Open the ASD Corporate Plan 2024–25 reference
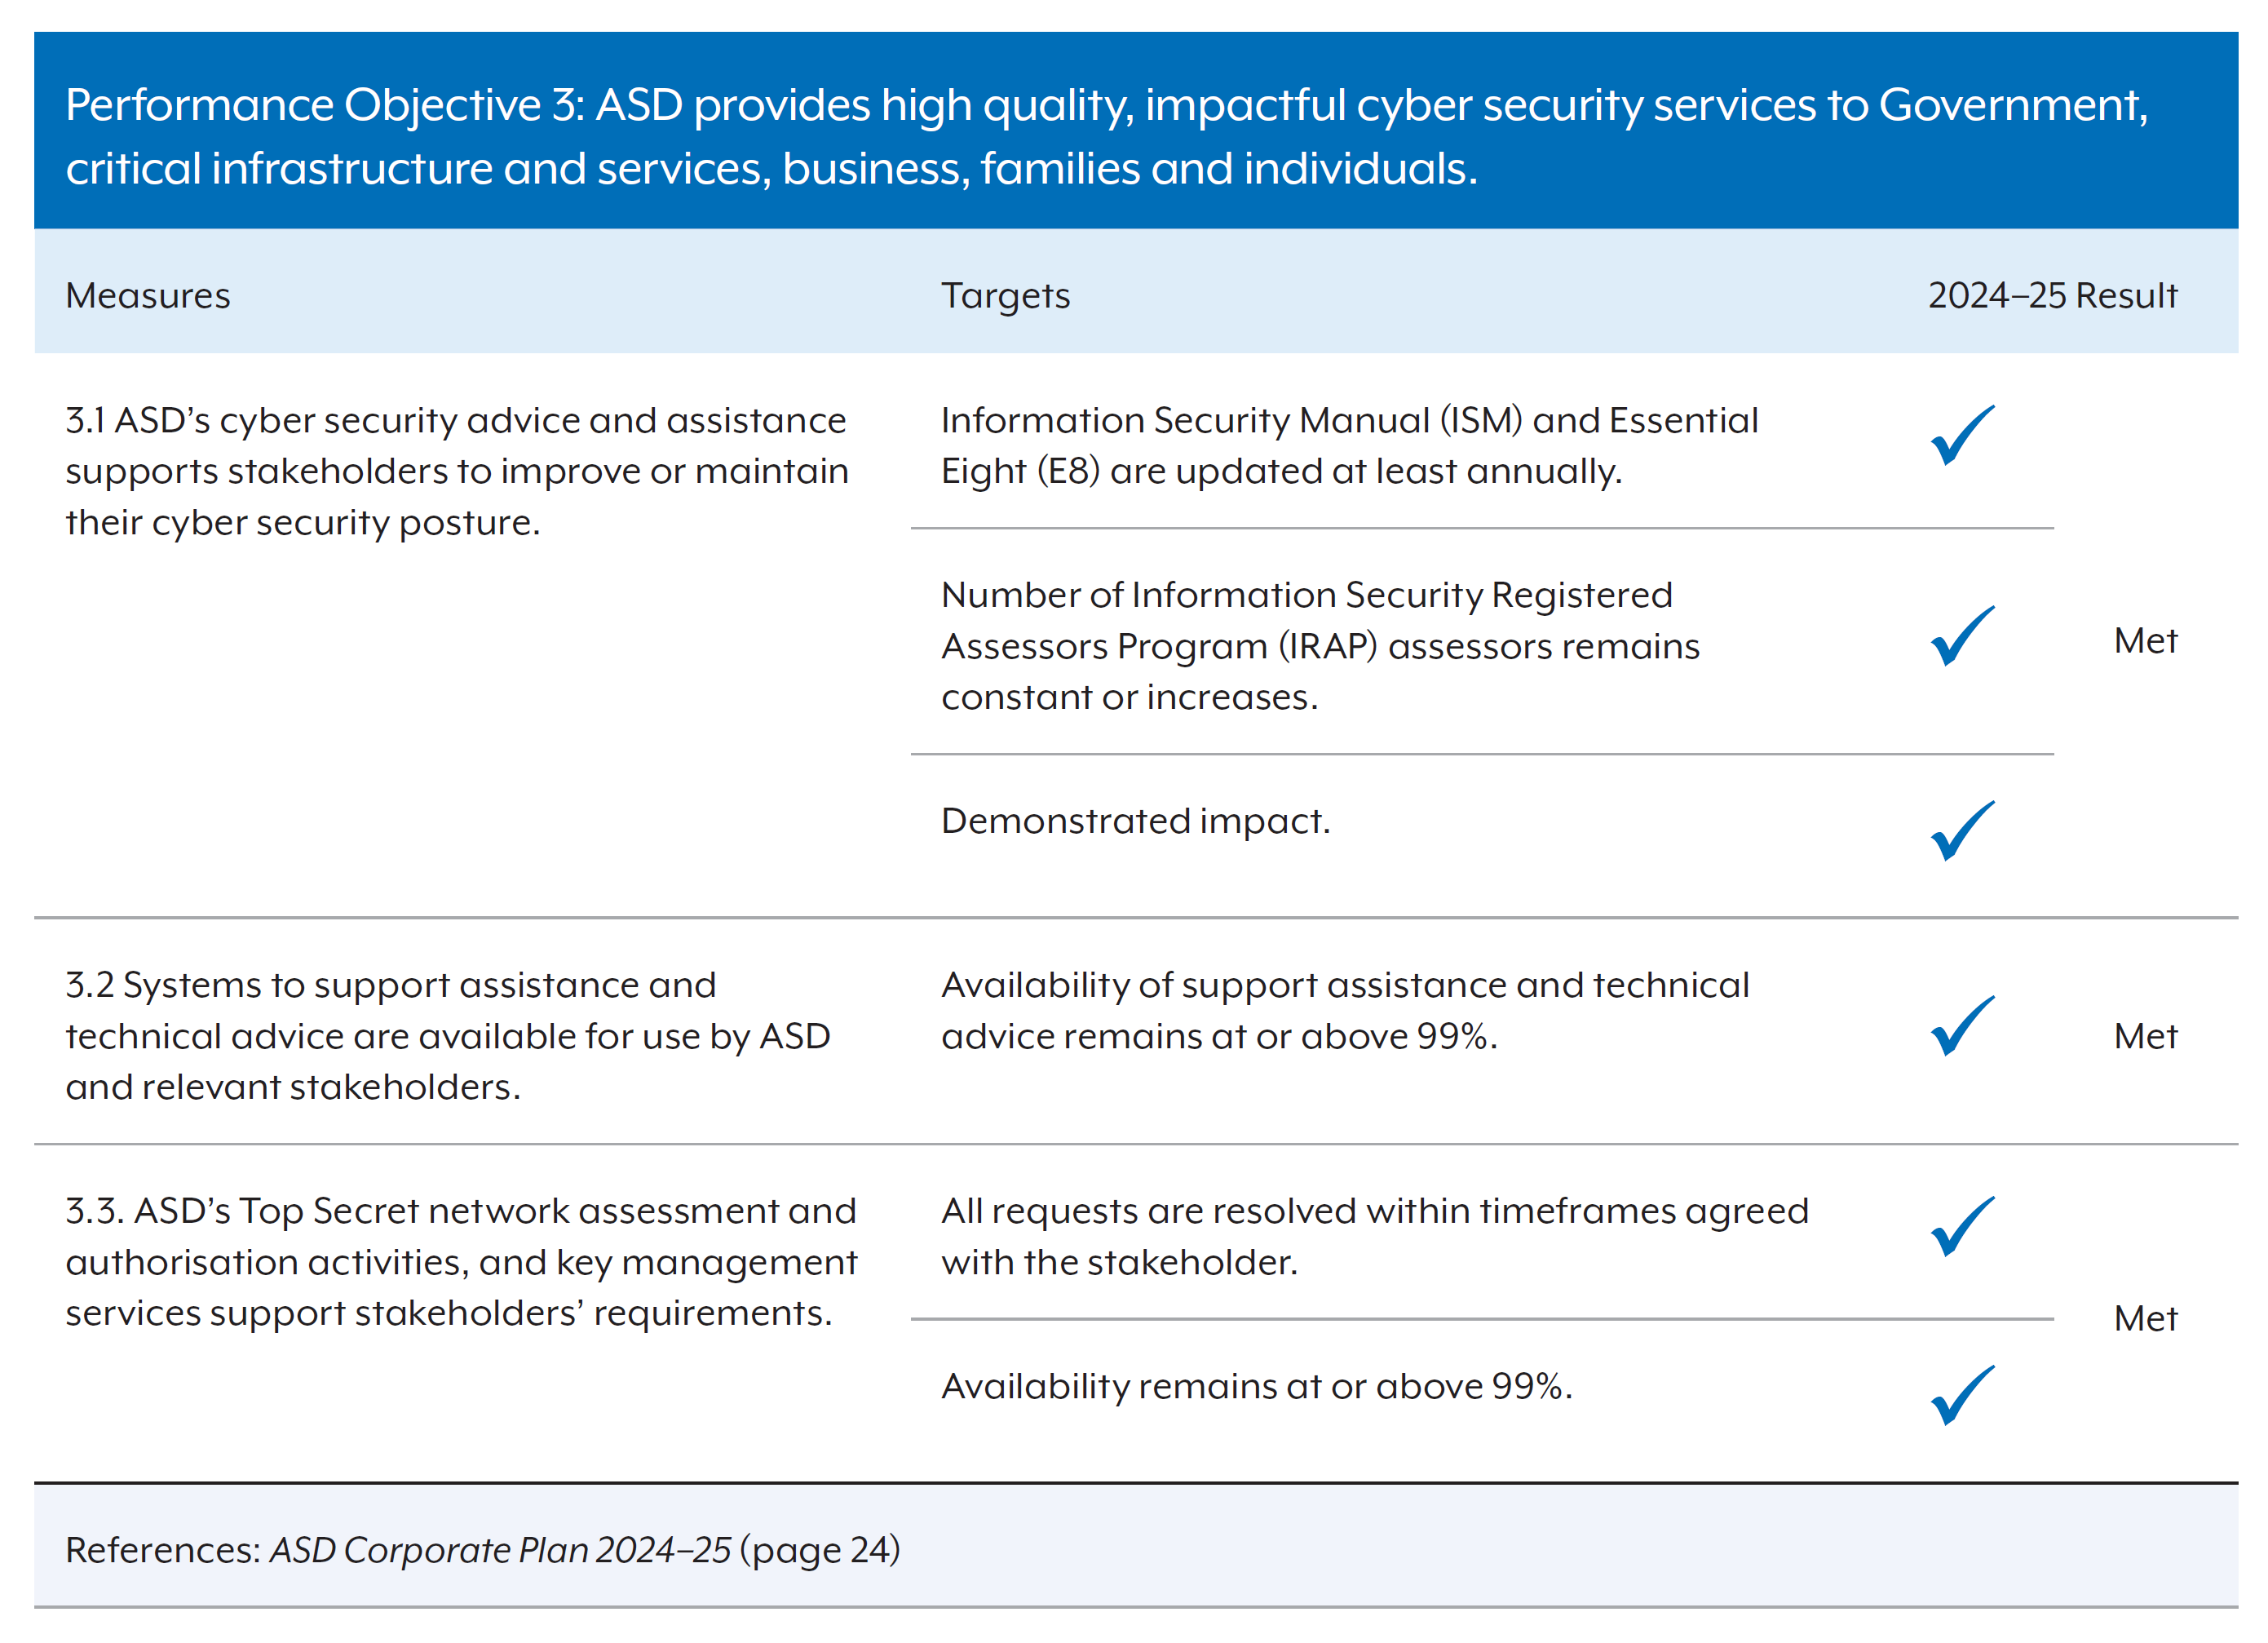The width and height of the screenshot is (2268, 1643). (501, 1549)
